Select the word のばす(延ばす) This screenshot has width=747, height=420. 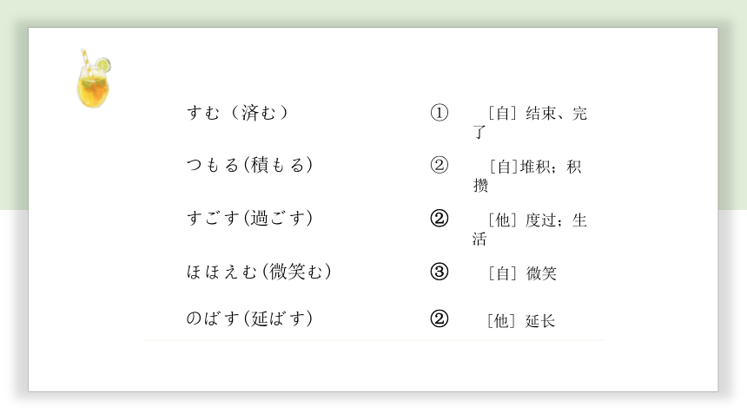[x=249, y=318]
